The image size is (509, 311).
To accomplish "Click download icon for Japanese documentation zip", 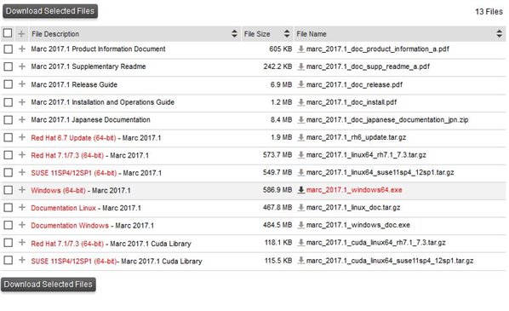I will 301,119.
